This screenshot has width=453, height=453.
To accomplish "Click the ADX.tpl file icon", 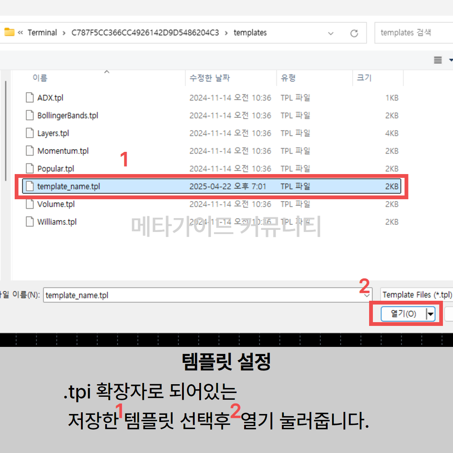I will click(29, 98).
